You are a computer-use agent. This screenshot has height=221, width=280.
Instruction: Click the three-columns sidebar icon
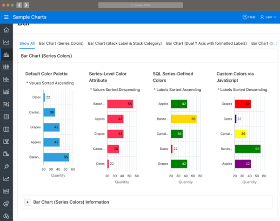(6, 129)
